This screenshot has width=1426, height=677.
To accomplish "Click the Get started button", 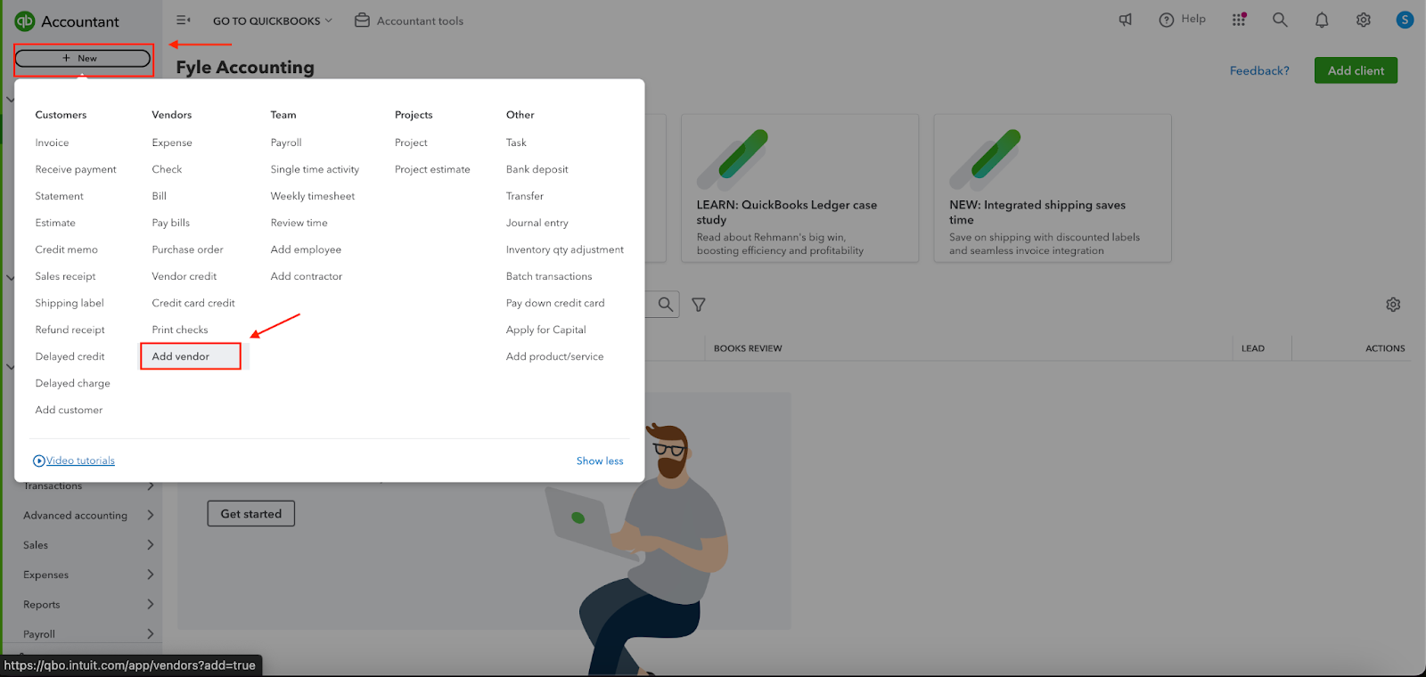I will (251, 514).
